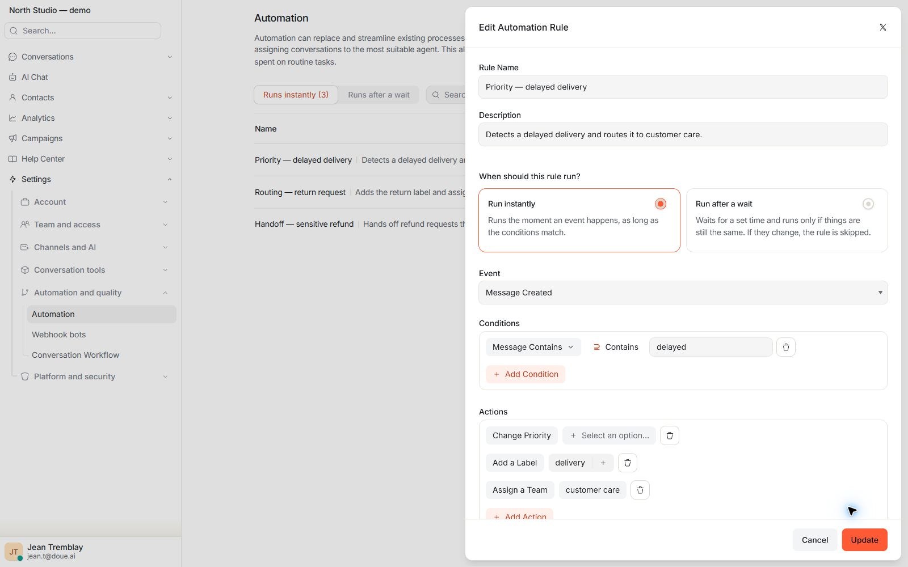Screen dimensions: 908x567
Task: Open the Jean Tremblay profile menu
Action: (x=91, y=551)
